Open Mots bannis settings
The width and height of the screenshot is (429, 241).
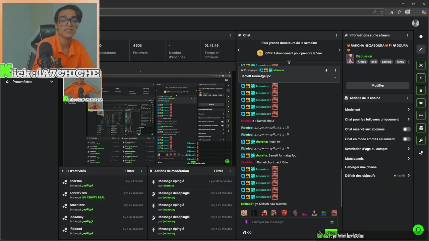click(x=377, y=159)
